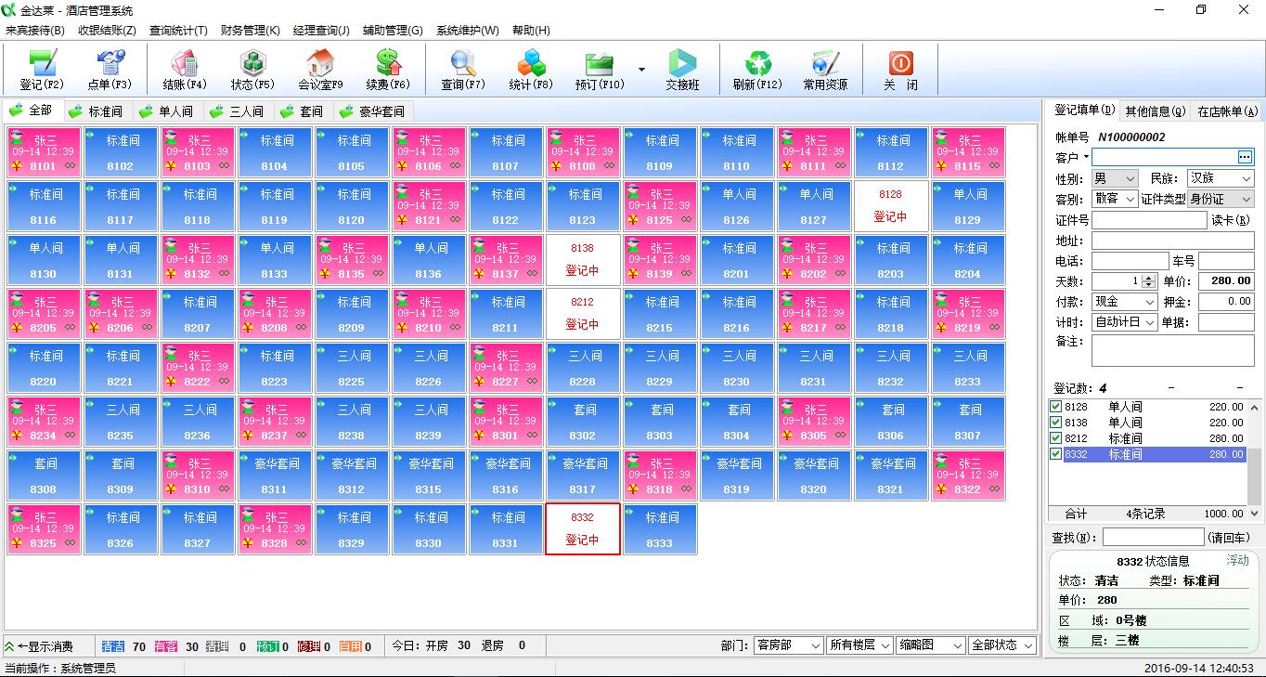The width and height of the screenshot is (1266, 677).
Task: Click the ellipsis button beside 客户 field
Action: click(x=1245, y=157)
